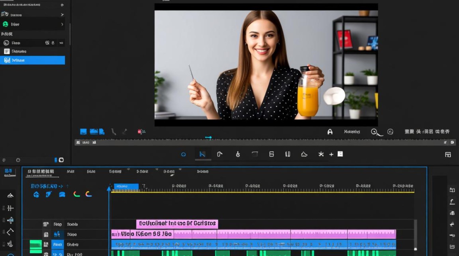
Task: Click the layout grid icon right of transport bar
Action: (448, 155)
